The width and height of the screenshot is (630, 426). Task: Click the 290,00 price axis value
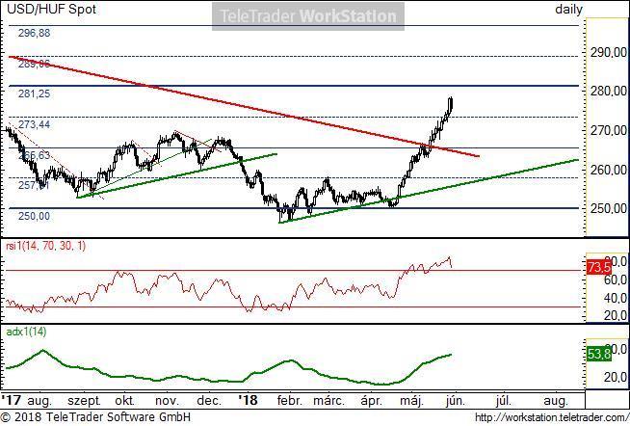pyautogui.click(x=608, y=52)
